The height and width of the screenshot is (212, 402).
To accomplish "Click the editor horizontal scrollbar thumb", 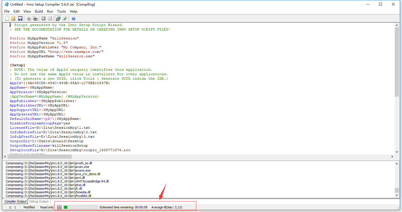I will [x=40, y=157].
